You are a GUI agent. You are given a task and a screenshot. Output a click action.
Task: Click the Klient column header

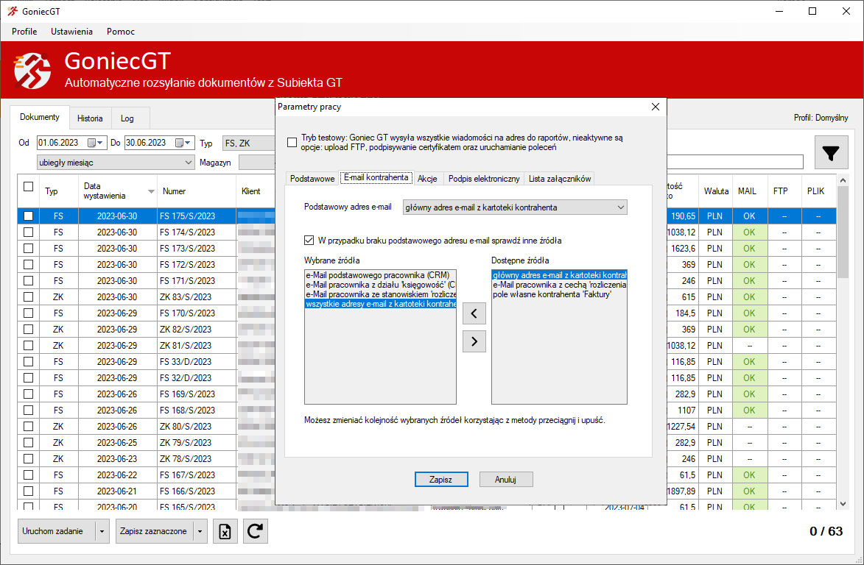click(256, 191)
